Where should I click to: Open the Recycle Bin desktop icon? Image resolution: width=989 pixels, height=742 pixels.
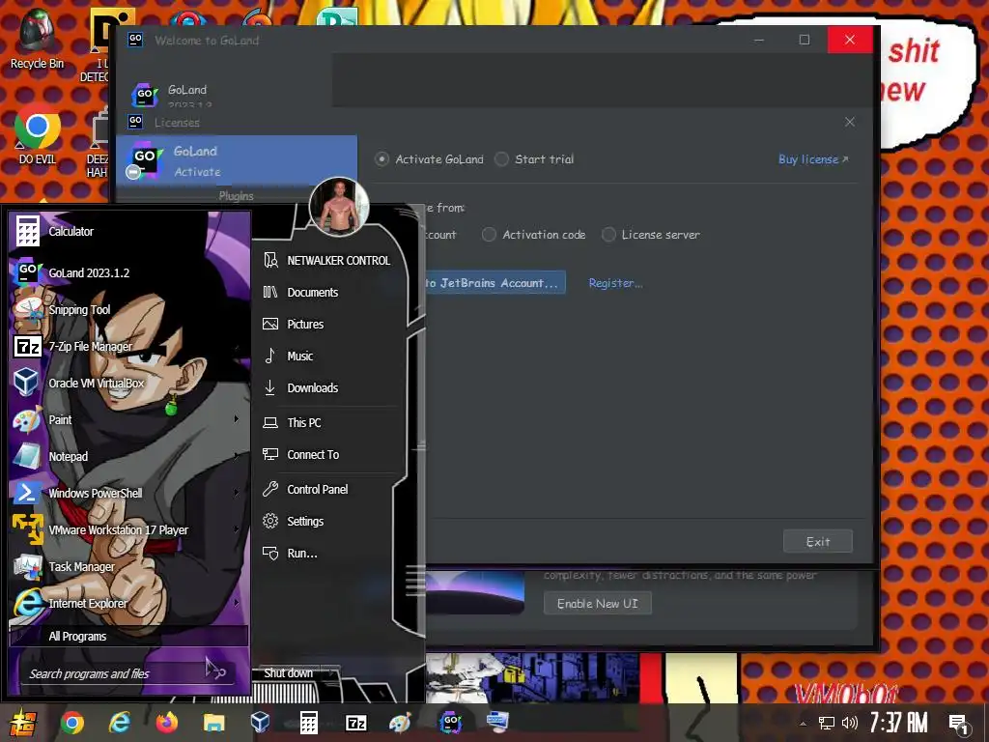click(37, 39)
